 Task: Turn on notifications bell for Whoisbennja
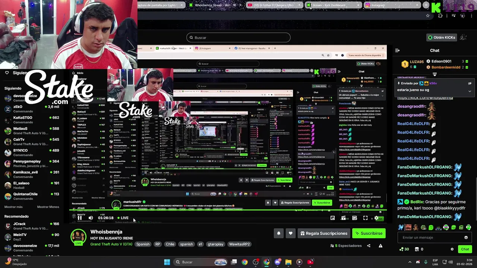coord(278,233)
